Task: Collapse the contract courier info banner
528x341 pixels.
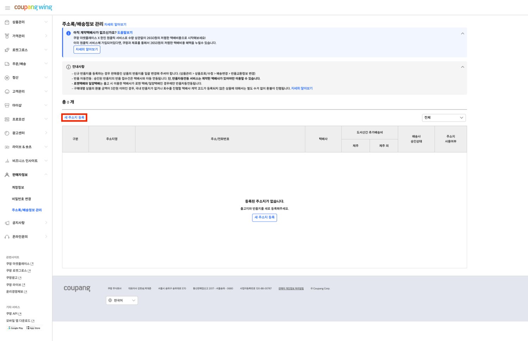Action: (x=463, y=34)
